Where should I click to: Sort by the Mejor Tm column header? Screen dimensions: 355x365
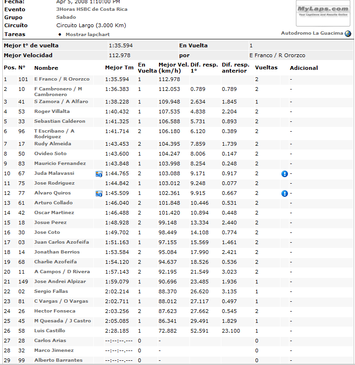click(119, 68)
